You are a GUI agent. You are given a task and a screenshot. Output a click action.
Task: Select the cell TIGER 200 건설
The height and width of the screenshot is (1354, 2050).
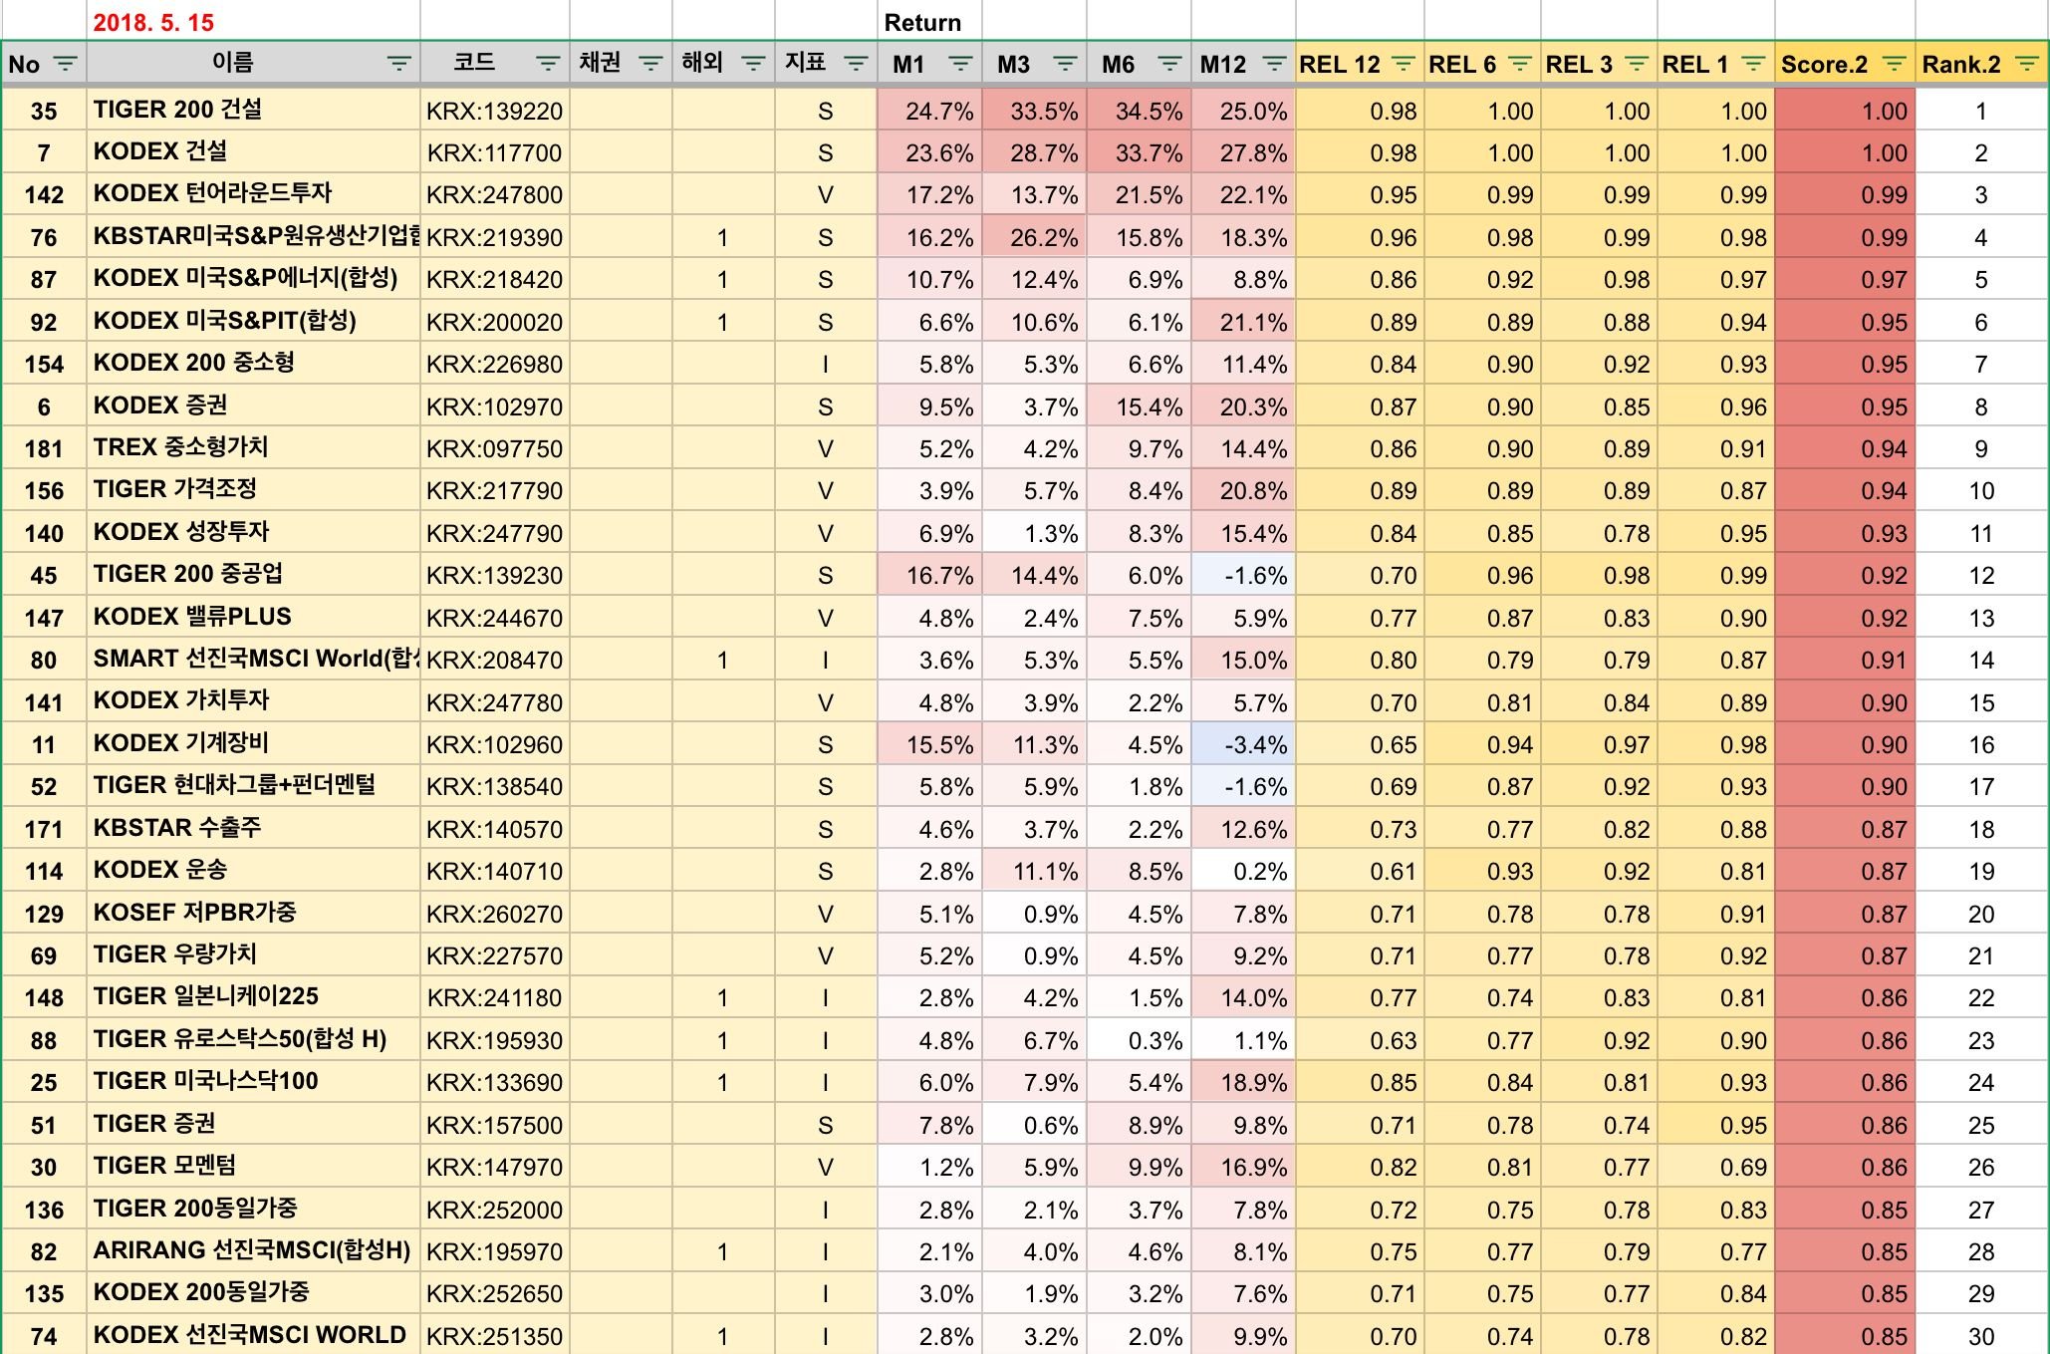tap(253, 110)
